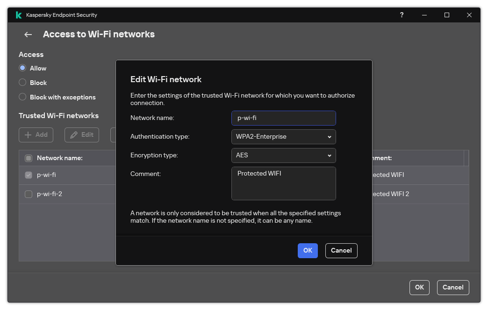Viewport: 488px width, 310px height.
Task: Choose Block with exceptions option
Action: coord(22,97)
